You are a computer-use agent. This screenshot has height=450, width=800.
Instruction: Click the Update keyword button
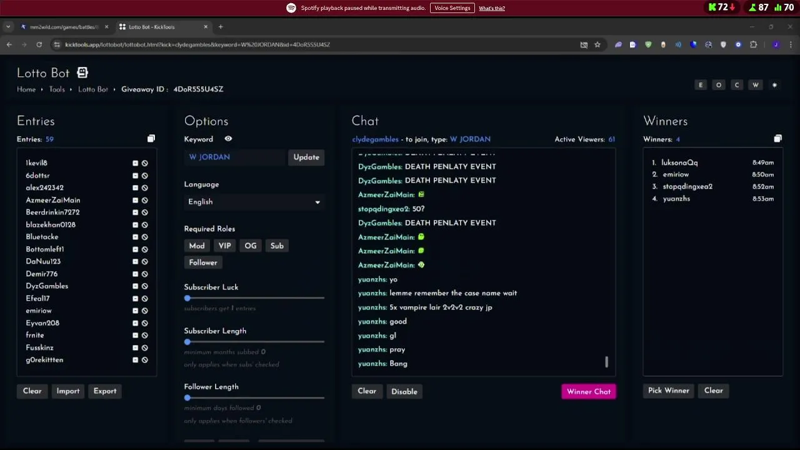(306, 157)
